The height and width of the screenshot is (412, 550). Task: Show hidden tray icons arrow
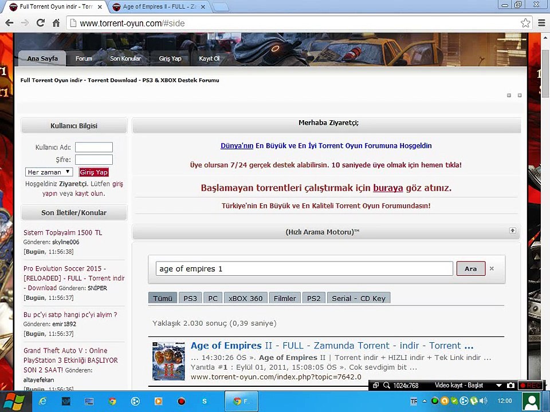tap(425, 401)
